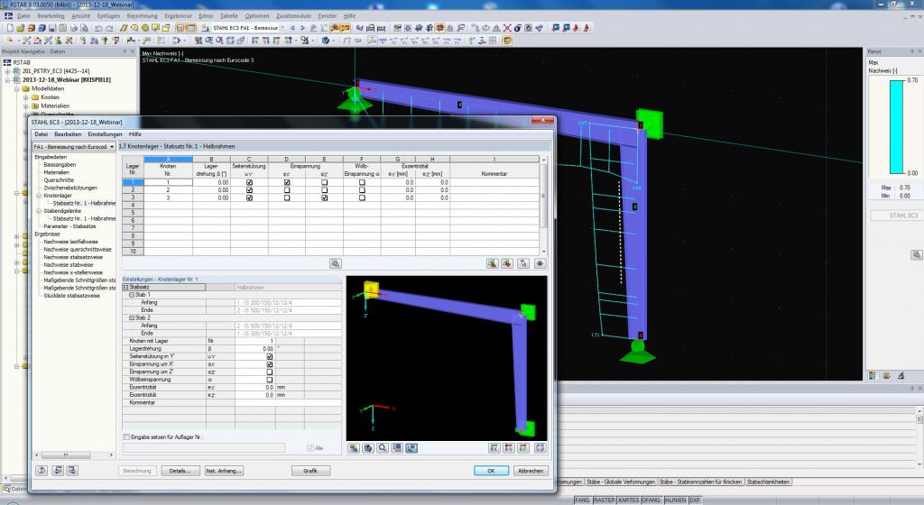Collapse the 'Stab 2' group in settings
The height and width of the screenshot is (505, 924).
pyautogui.click(x=133, y=317)
